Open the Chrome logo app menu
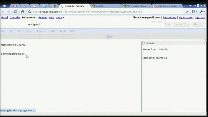208x117 pixels. pyautogui.click(x=4, y=6)
